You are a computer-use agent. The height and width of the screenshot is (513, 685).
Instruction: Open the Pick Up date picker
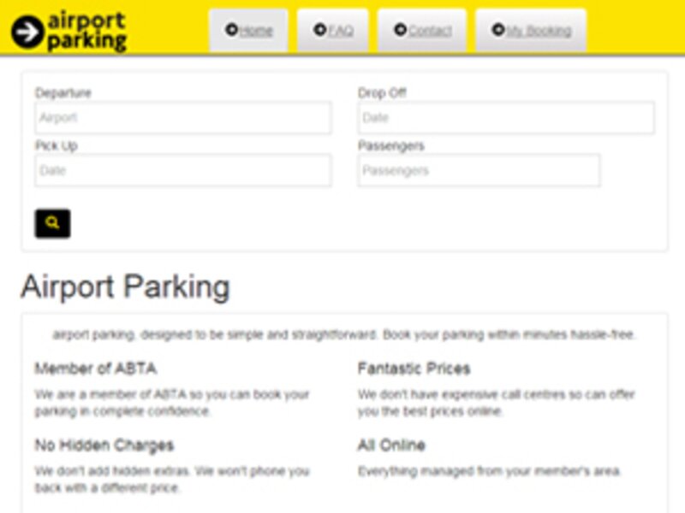point(185,170)
